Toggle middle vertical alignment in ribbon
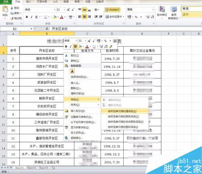The width and height of the screenshot is (202, 174). 84,10
